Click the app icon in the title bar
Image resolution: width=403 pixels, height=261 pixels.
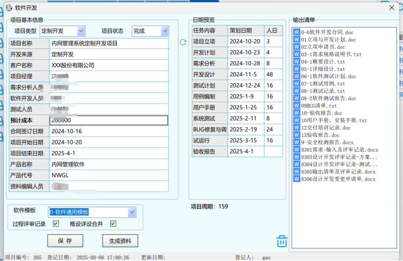(x=9, y=7)
